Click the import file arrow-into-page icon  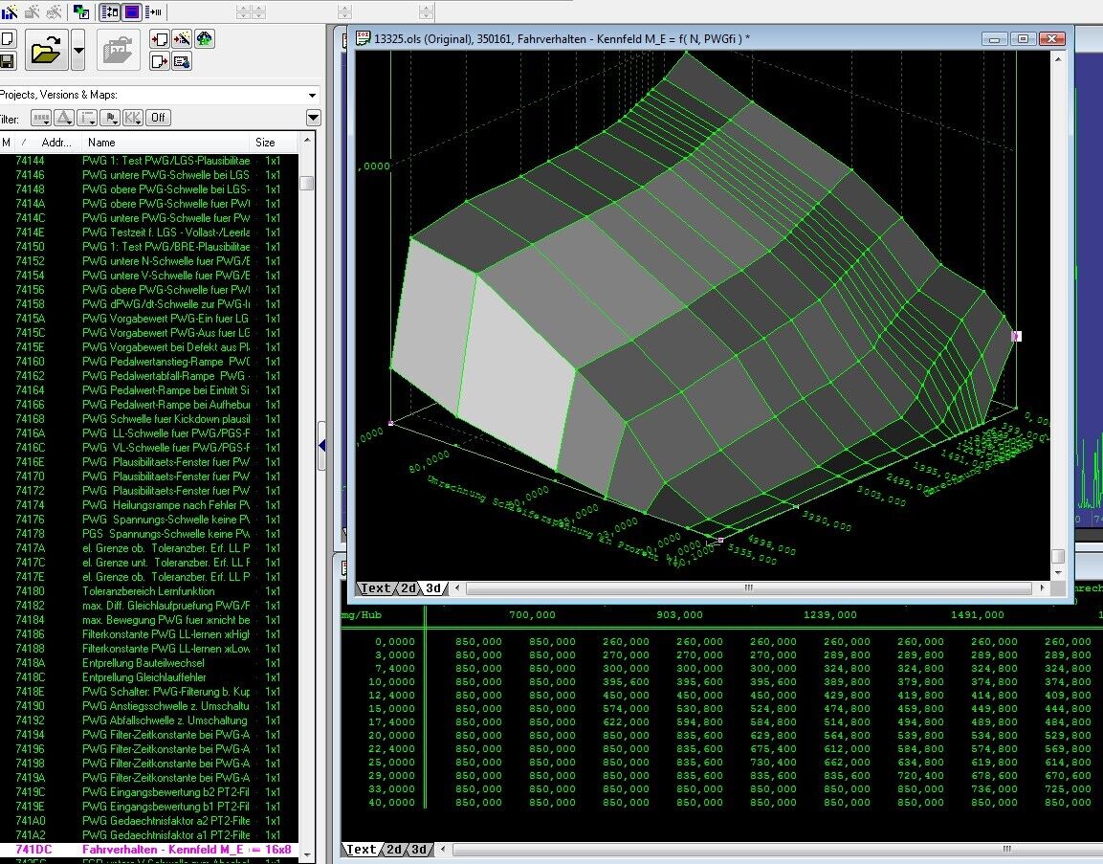(160, 39)
